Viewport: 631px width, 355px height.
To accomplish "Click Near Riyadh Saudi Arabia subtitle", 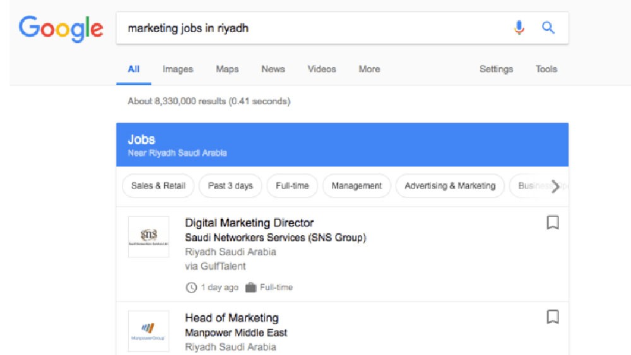I will 177,153.
